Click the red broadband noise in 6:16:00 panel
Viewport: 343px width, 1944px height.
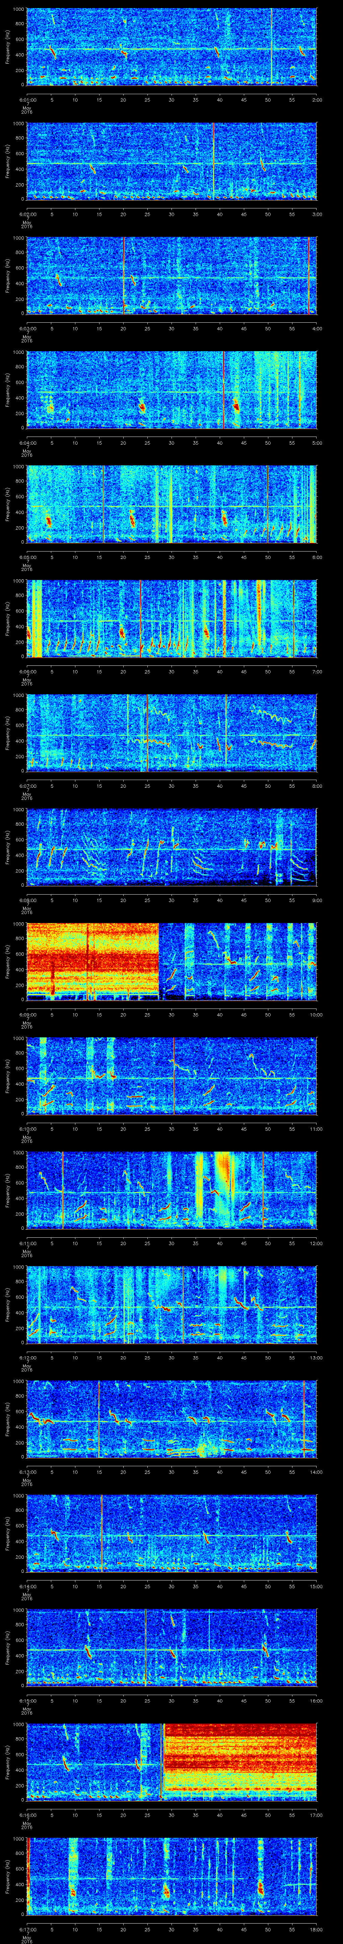click(241, 1761)
